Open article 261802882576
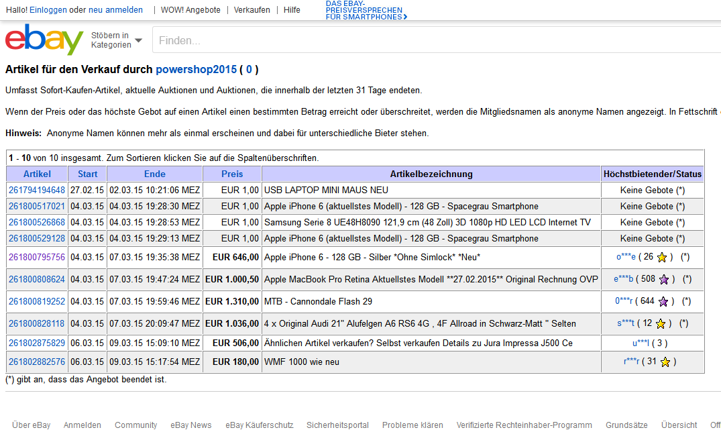721x434 pixels. point(37,362)
